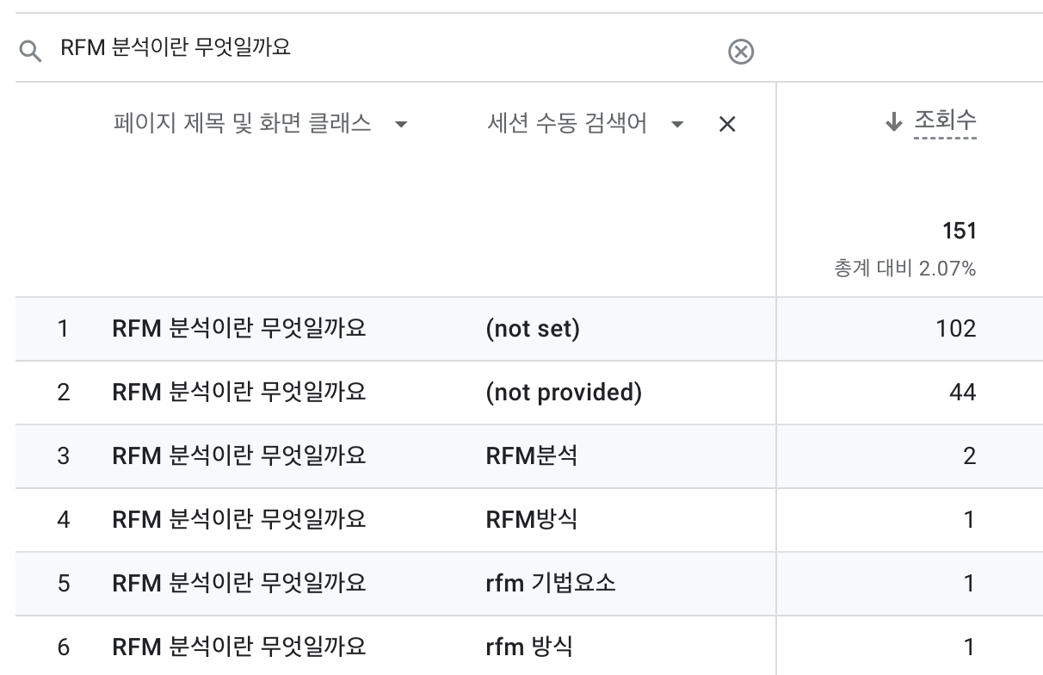Image resolution: width=1043 pixels, height=675 pixels.
Task: Click the search magnifier icon
Action: (x=30, y=52)
